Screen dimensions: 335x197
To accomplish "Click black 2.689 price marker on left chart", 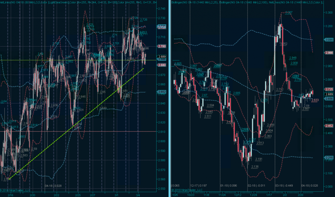I will (162, 57).
